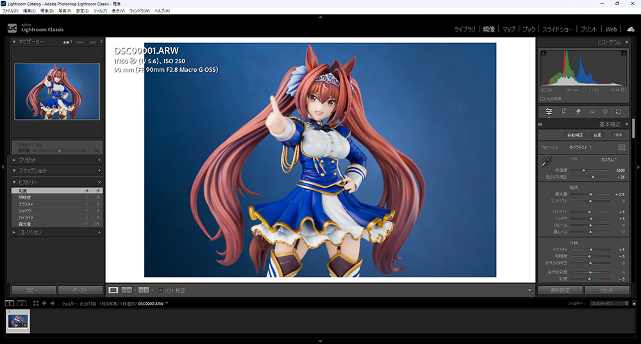Click the ペースト paste settings button

81,290
